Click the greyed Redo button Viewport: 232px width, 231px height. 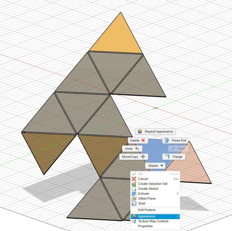178,149
